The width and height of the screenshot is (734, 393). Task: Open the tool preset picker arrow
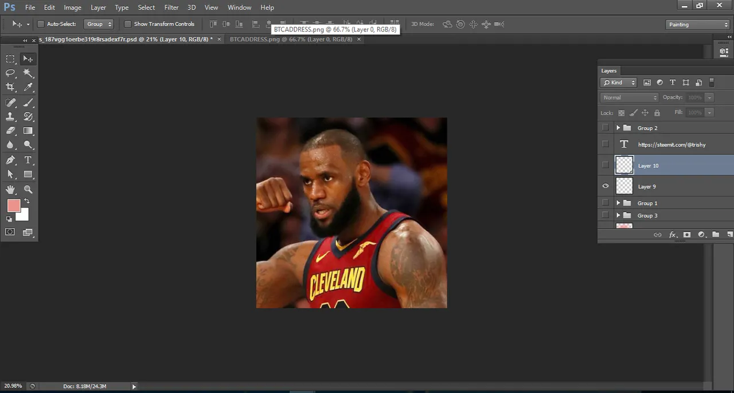point(28,24)
